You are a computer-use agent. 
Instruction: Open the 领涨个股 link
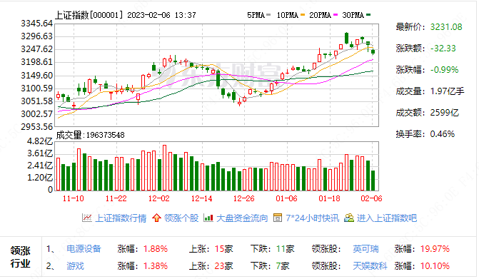[181, 218]
